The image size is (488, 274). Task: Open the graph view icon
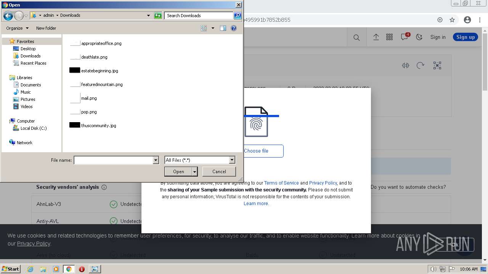pos(437,65)
